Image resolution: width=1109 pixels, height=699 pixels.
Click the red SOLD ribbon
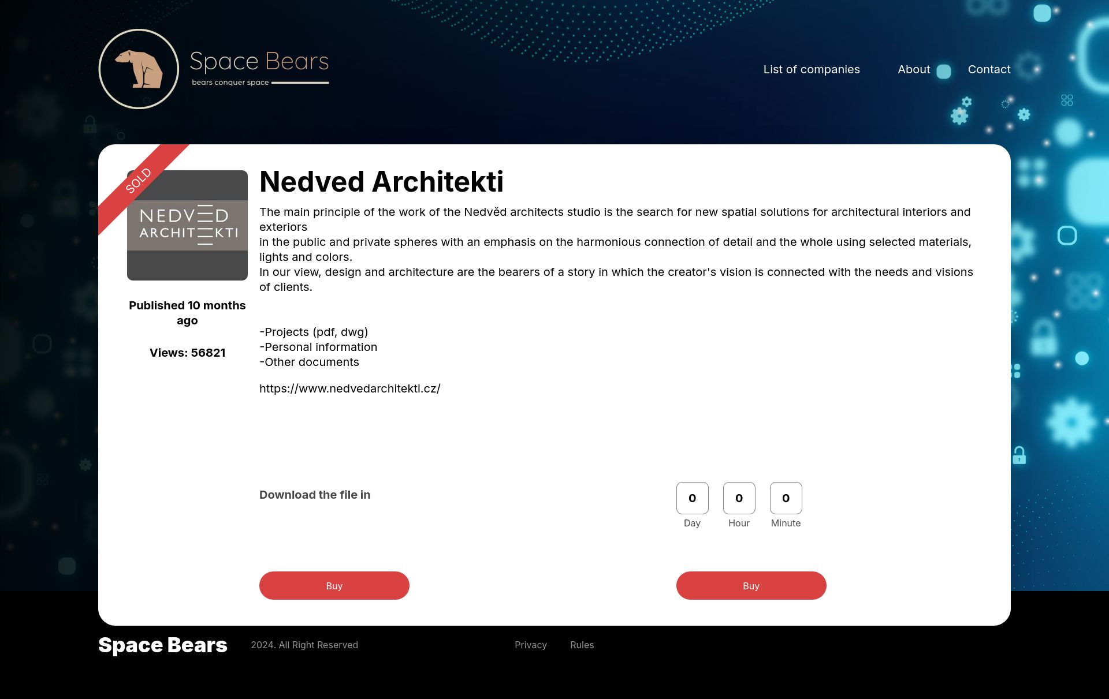pyautogui.click(x=139, y=181)
